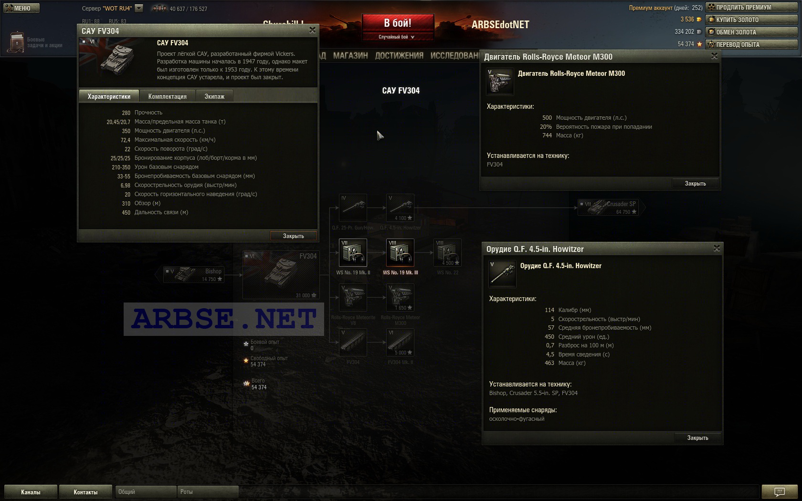
Task: Click the FV304 tank image in info window
Action: click(116, 60)
